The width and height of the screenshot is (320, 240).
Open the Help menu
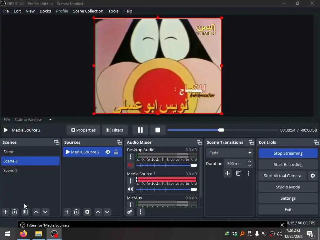click(x=128, y=11)
